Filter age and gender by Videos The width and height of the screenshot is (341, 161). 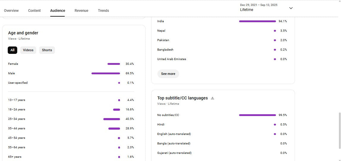coord(28,50)
